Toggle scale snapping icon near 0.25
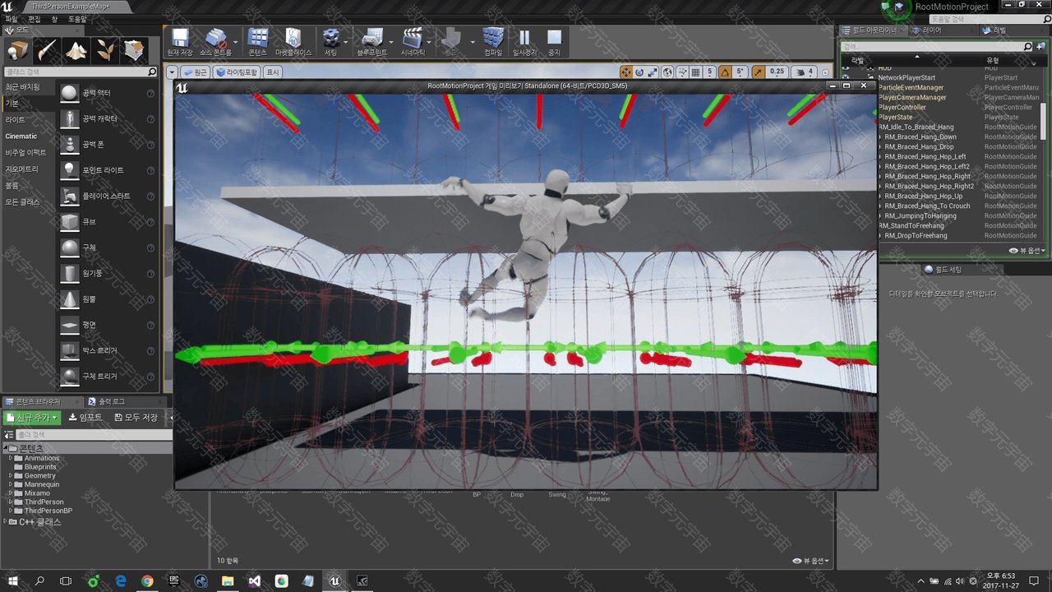Image resolution: width=1052 pixels, height=592 pixels. pos(758,72)
